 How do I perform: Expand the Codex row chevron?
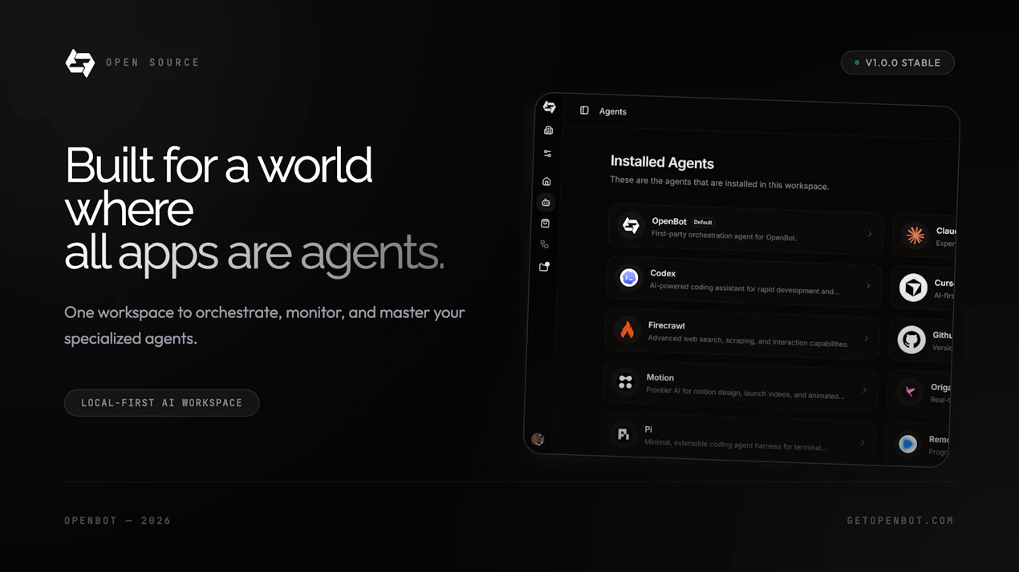click(x=868, y=286)
